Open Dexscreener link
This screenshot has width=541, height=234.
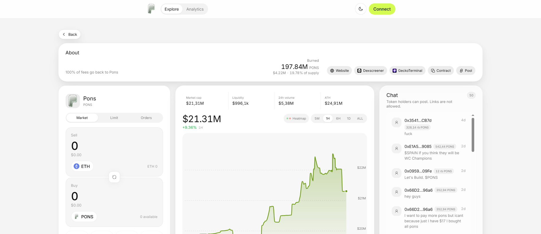tap(371, 71)
